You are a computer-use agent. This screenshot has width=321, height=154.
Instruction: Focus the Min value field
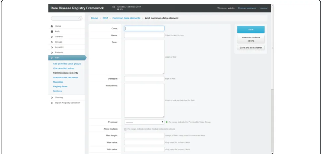coord(144,149)
